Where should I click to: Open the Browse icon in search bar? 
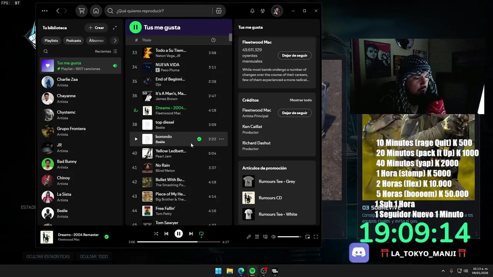(x=219, y=11)
